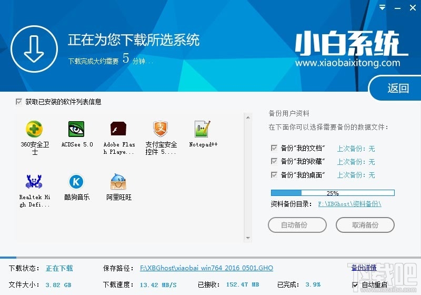Click the 取消备份 button

point(365,225)
